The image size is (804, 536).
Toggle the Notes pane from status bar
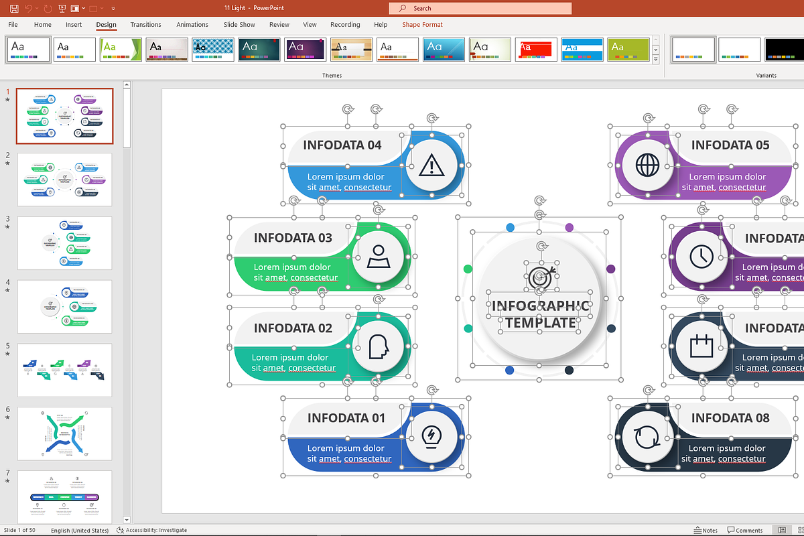tap(706, 530)
